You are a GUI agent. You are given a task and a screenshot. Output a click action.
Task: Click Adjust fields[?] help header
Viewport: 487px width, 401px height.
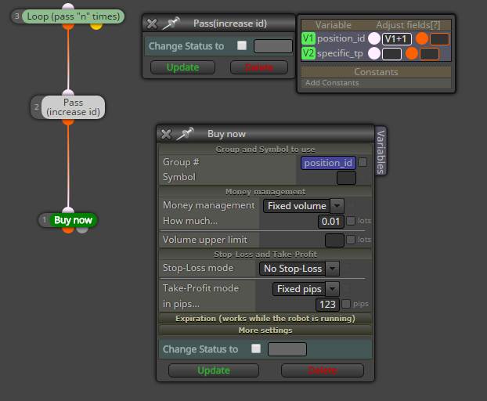click(408, 25)
